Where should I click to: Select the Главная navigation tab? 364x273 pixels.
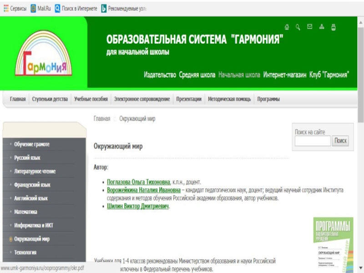tap(18, 99)
